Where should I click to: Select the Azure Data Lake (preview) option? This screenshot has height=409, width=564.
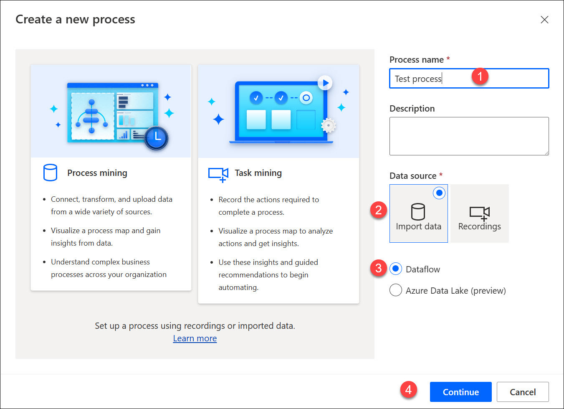click(396, 290)
